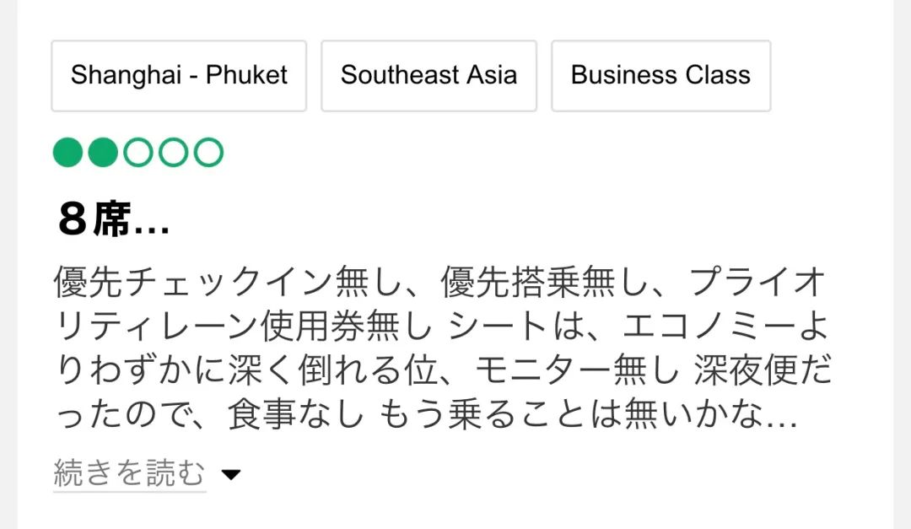Click the third (empty) rating bubble
The image size is (911, 529).
click(137, 153)
